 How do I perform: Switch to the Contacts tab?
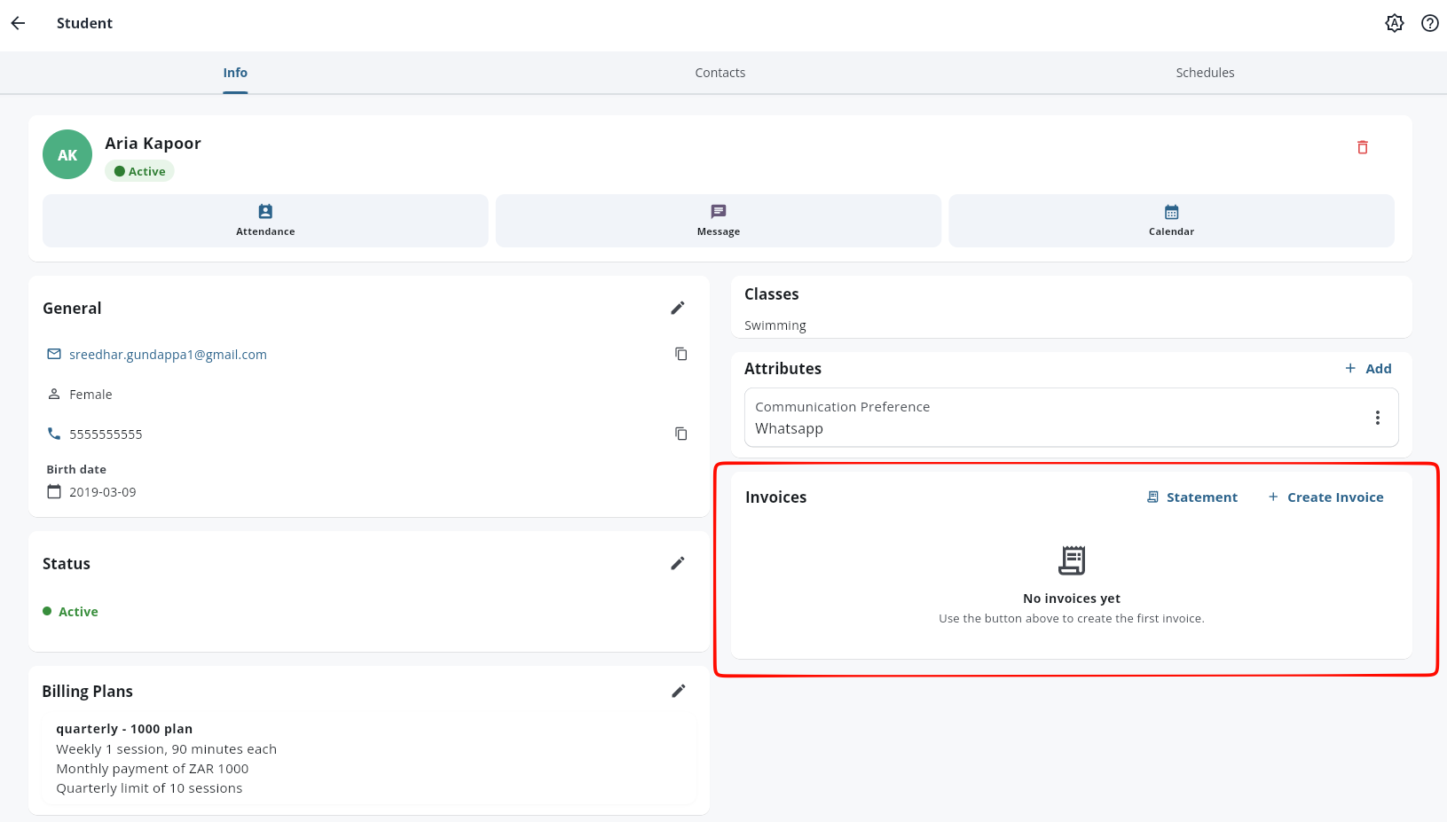[x=720, y=73]
